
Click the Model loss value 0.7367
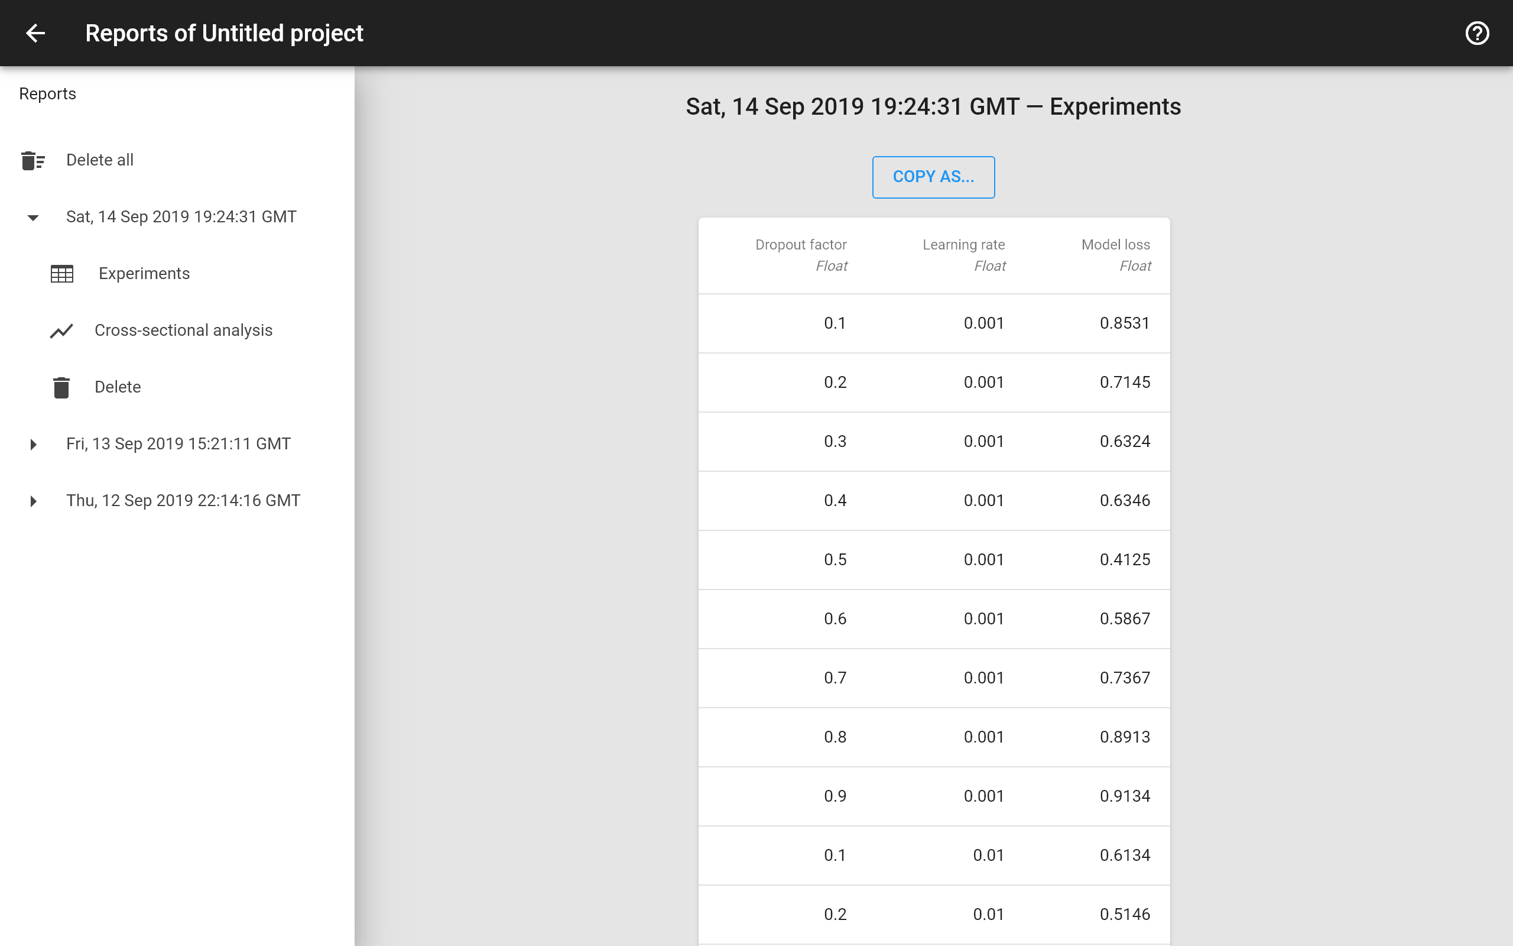pyautogui.click(x=1125, y=678)
